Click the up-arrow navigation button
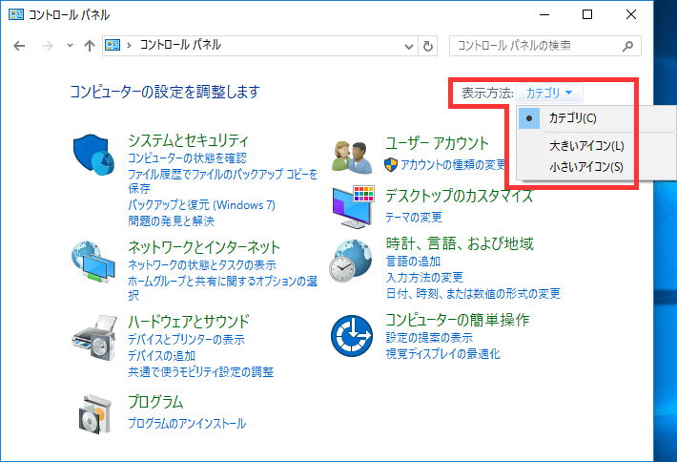The height and width of the screenshot is (462, 677). point(89,46)
